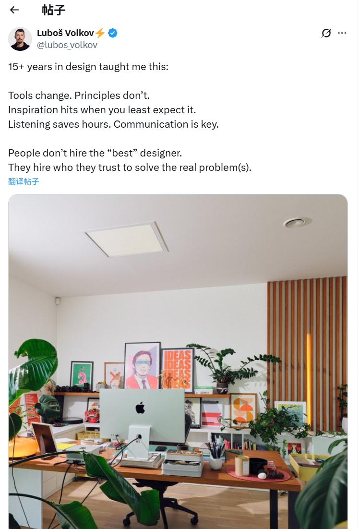Click the blue verified badge
This screenshot has width=359, height=529.
click(x=113, y=33)
